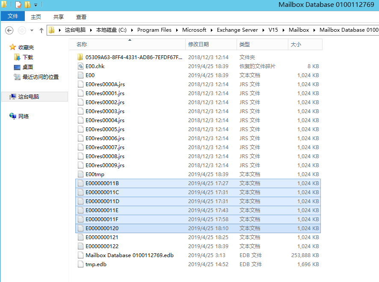
Task: Open 下载 in the navigation pane
Action: point(28,57)
